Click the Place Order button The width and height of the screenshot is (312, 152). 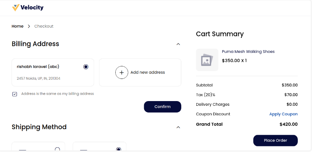(275, 141)
